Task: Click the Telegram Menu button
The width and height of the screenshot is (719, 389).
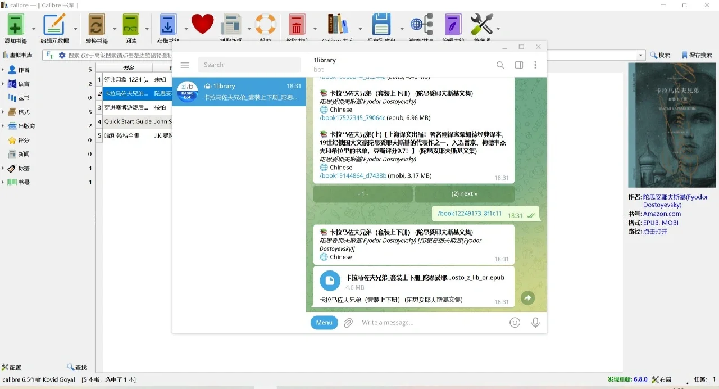Action: coord(324,323)
